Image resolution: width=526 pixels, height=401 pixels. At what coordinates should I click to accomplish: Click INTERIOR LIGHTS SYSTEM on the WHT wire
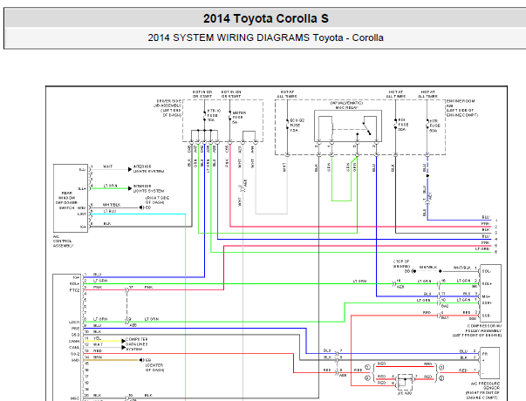(x=148, y=168)
